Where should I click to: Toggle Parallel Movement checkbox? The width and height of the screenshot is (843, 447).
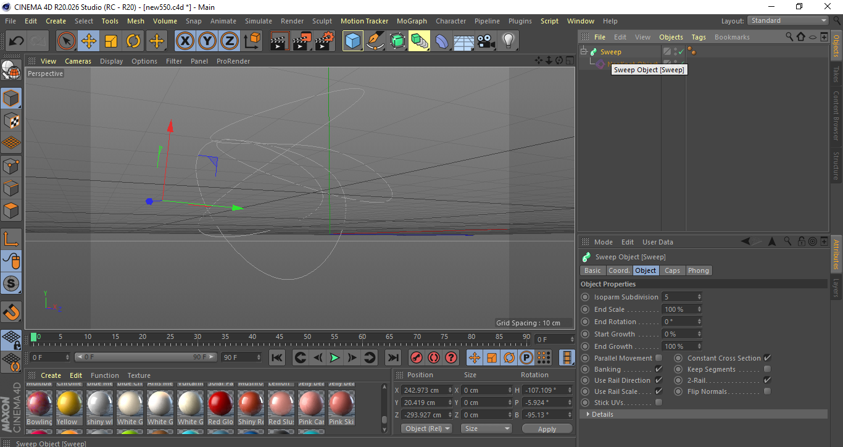(x=658, y=358)
